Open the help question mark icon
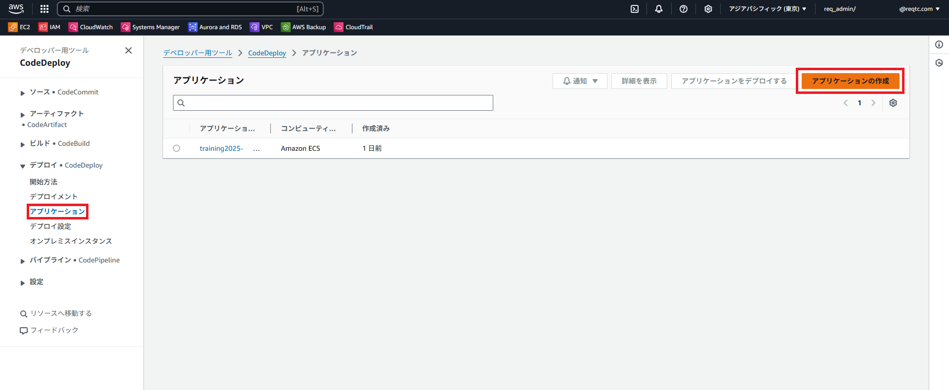Viewport: 949px width, 390px height. pos(684,9)
